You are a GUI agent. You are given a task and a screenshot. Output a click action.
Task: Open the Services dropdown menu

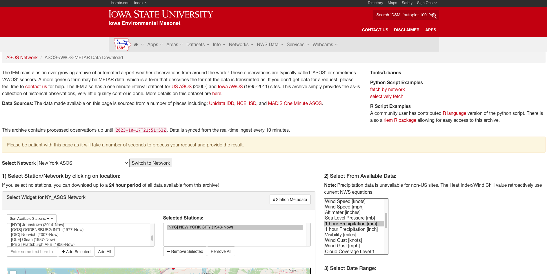(x=298, y=45)
